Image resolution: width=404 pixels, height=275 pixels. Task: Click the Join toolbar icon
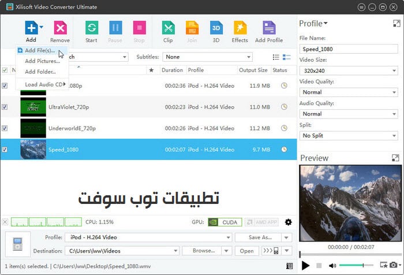tap(192, 28)
